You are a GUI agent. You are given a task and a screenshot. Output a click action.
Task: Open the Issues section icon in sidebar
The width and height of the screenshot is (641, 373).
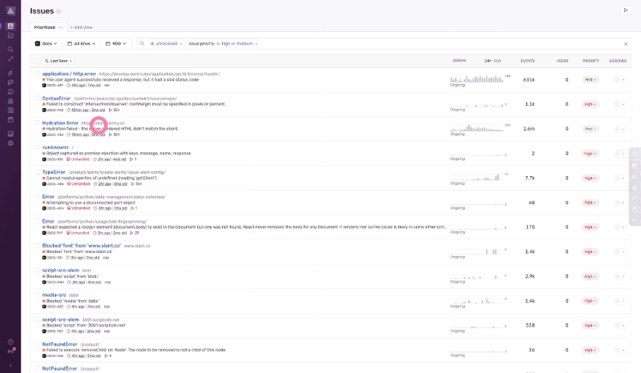click(10, 26)
